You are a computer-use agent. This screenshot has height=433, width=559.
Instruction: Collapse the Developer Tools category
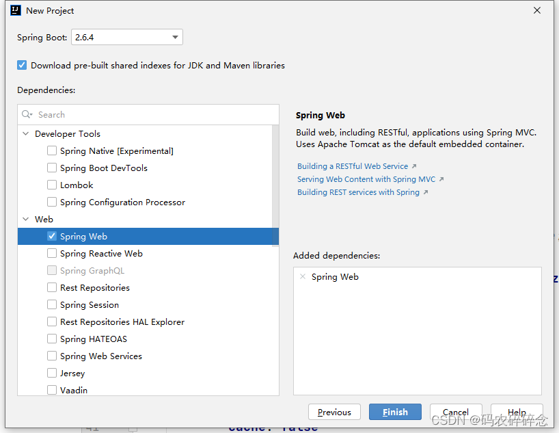coord(26,133)
